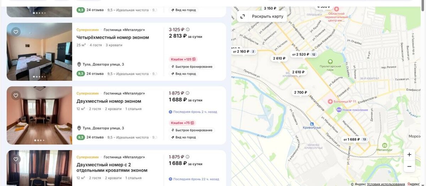The image size is (426, 186).
Task: Click Вид на город tag on Двухместный номер эконом card
Action: coord(184,137)
